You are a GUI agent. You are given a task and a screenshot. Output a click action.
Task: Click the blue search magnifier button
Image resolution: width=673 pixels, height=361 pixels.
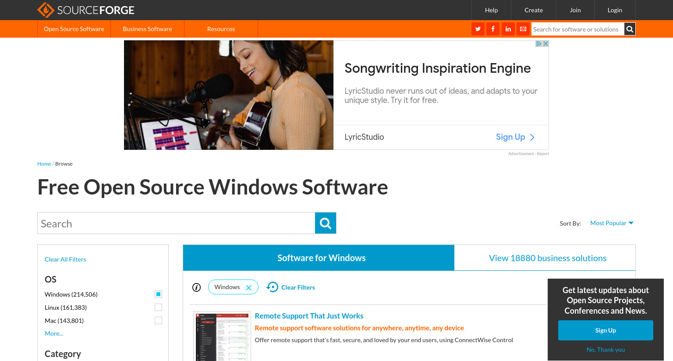click(x=326, y=223)
